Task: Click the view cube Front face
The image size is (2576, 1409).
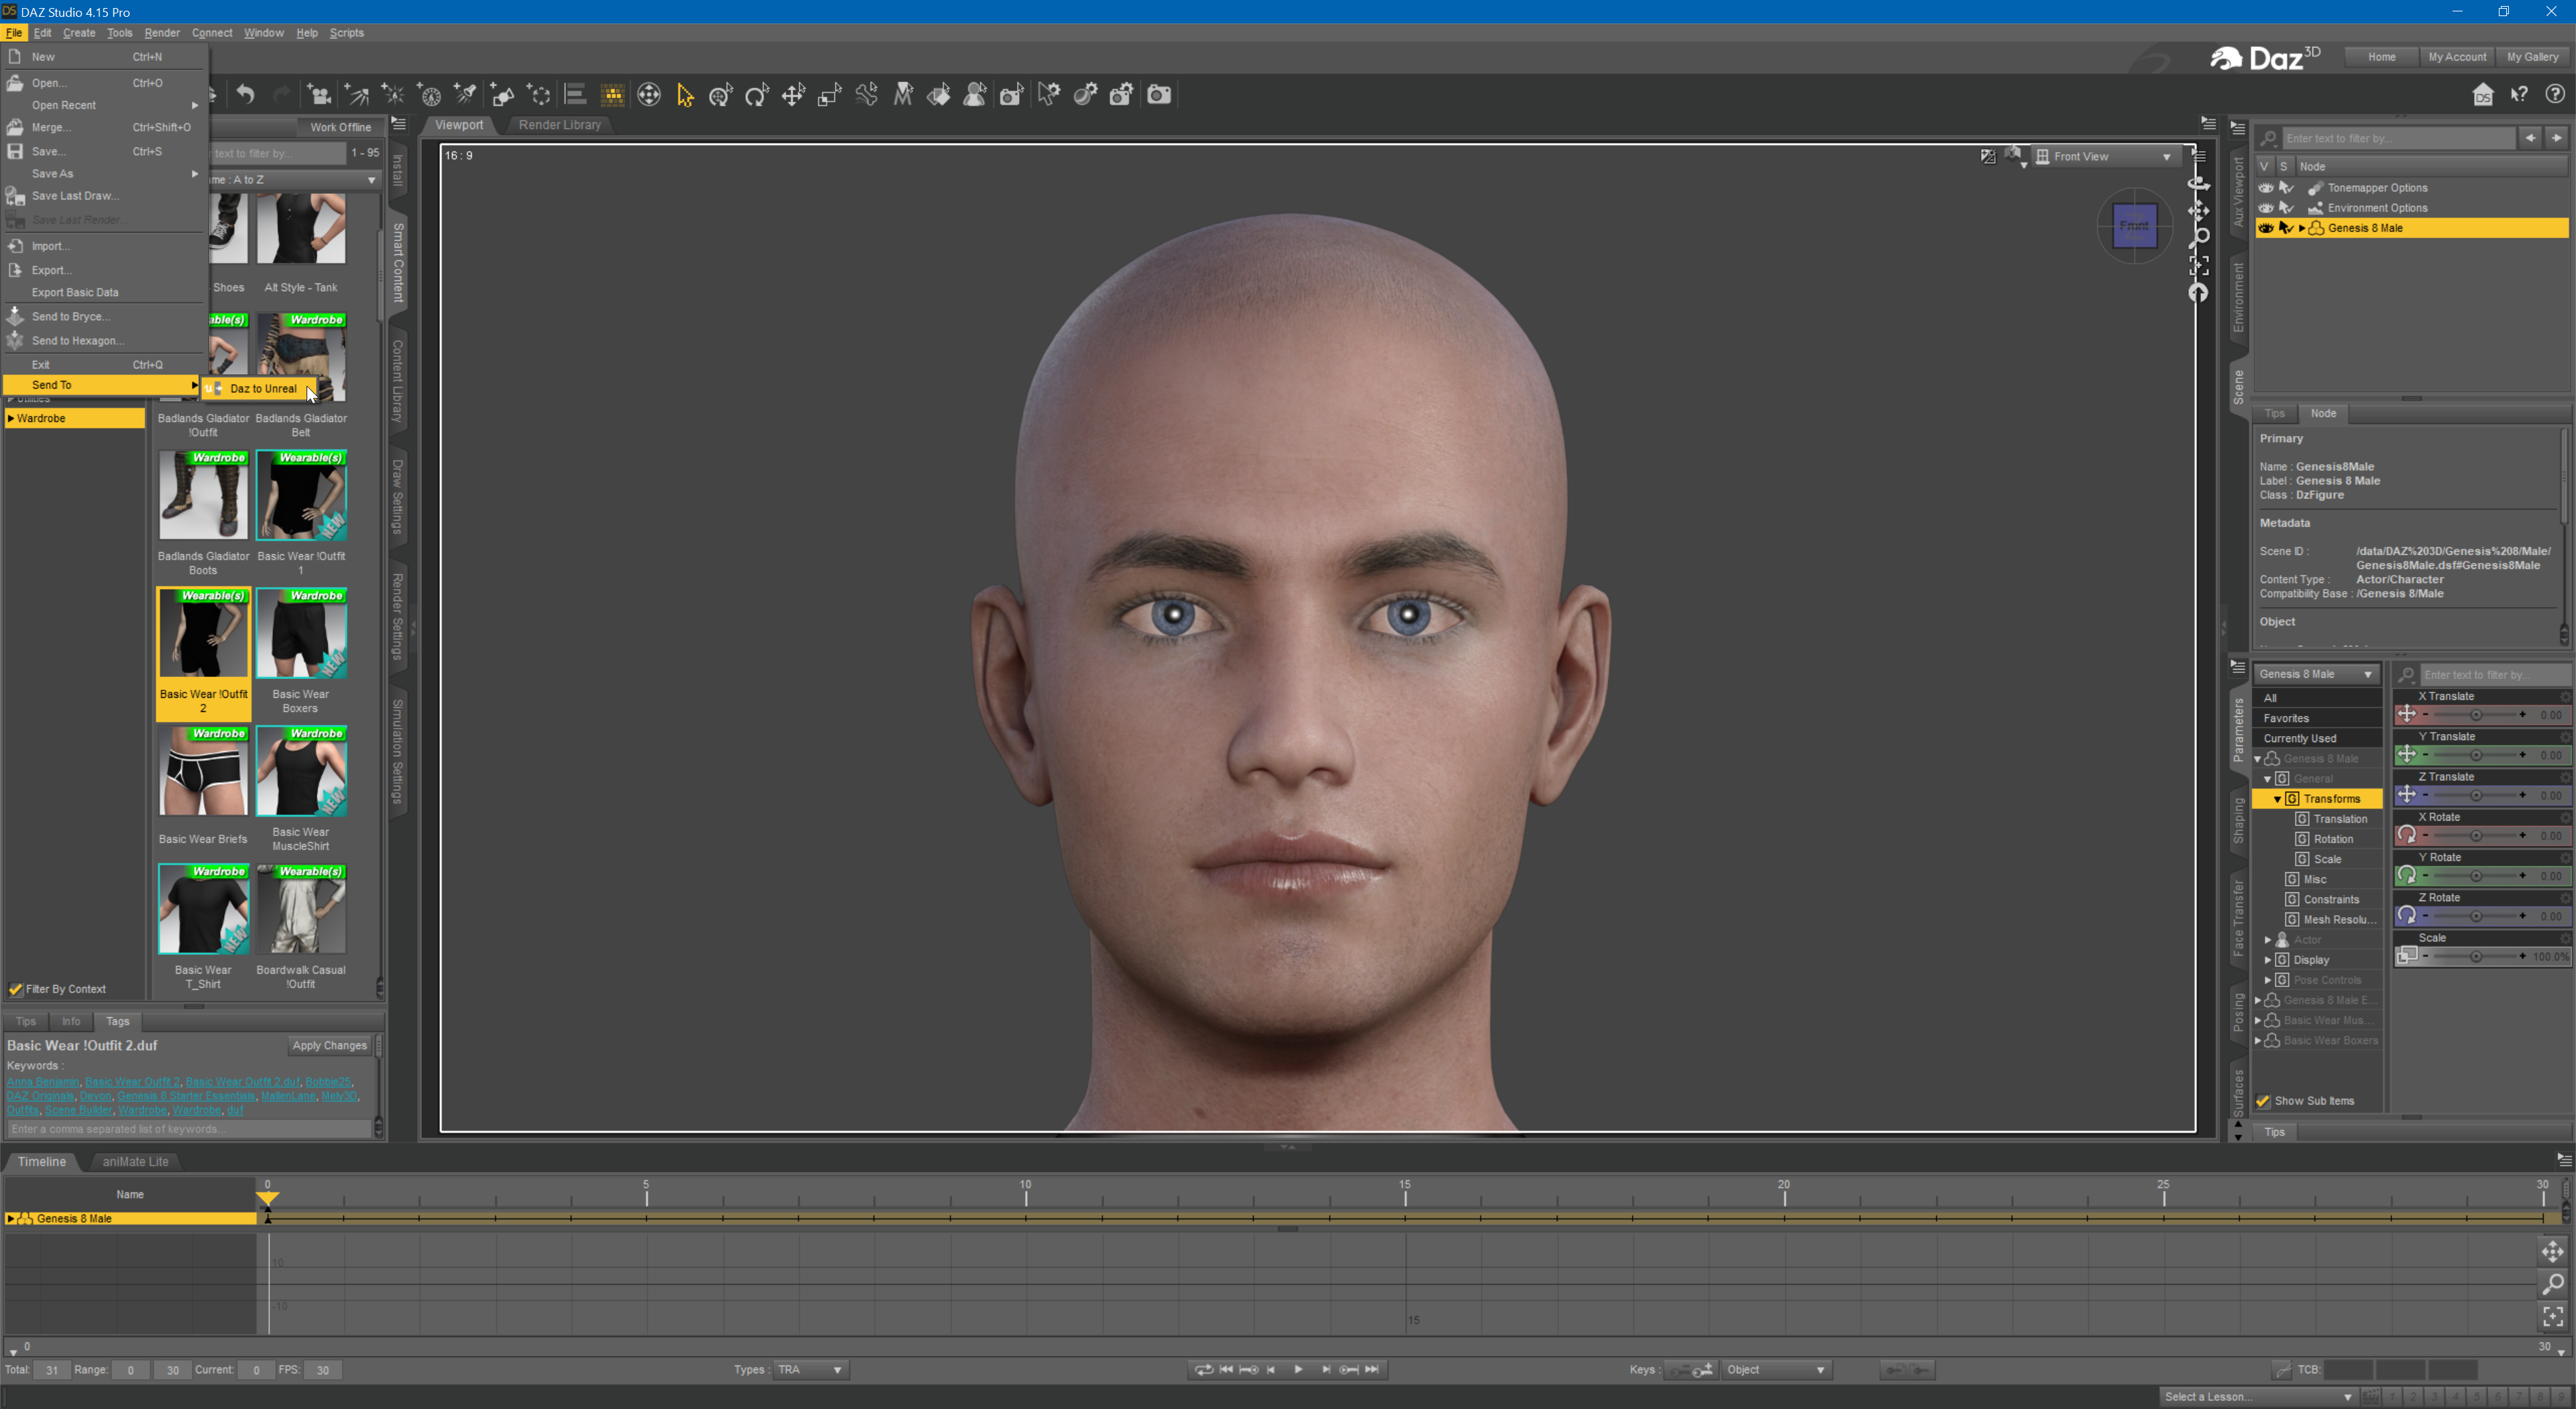Action: [2134, 226]
